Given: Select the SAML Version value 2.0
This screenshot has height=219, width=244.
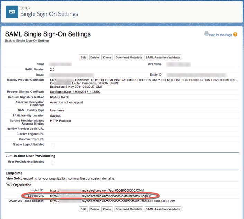Looking at the screenshot, I should click(52, 69).
